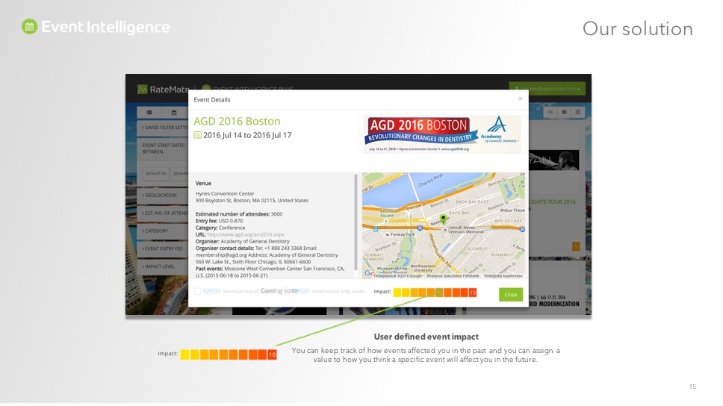Click Fenway Park label on the map

pos(402,234)
